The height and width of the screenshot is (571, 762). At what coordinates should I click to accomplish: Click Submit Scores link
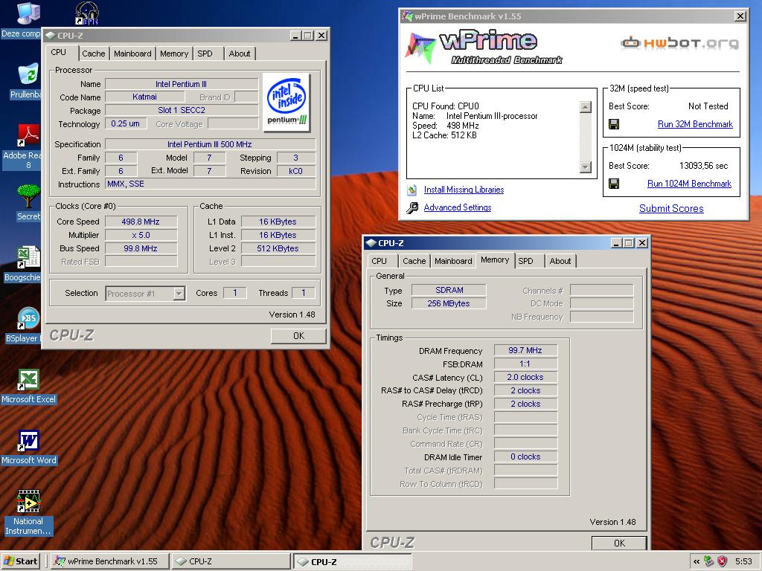point(671,208)
